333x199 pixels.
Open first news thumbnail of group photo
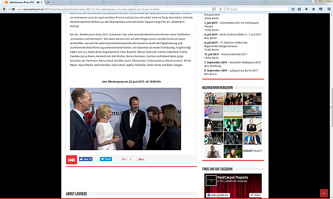tap(214, 99)
